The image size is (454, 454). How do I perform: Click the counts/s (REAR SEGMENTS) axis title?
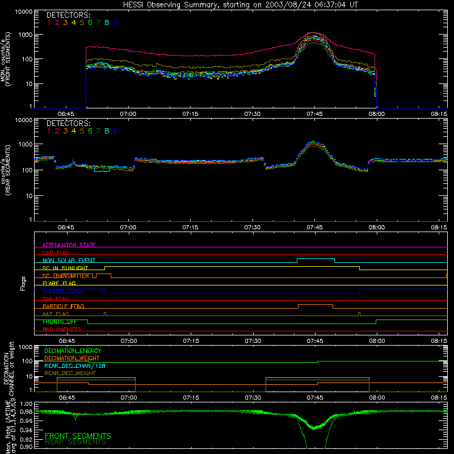tap(5, 170)
